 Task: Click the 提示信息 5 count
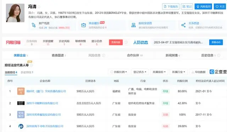tap(97, 44)
